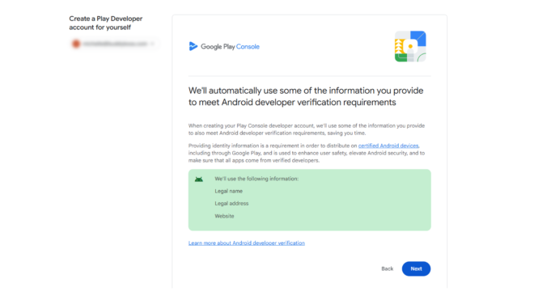Select the "Website" text in green box
This screenshot has height=300, width=534.
[x=224, y=216]
